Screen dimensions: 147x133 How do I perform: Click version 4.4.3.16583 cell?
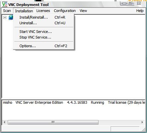coord(77,102)
